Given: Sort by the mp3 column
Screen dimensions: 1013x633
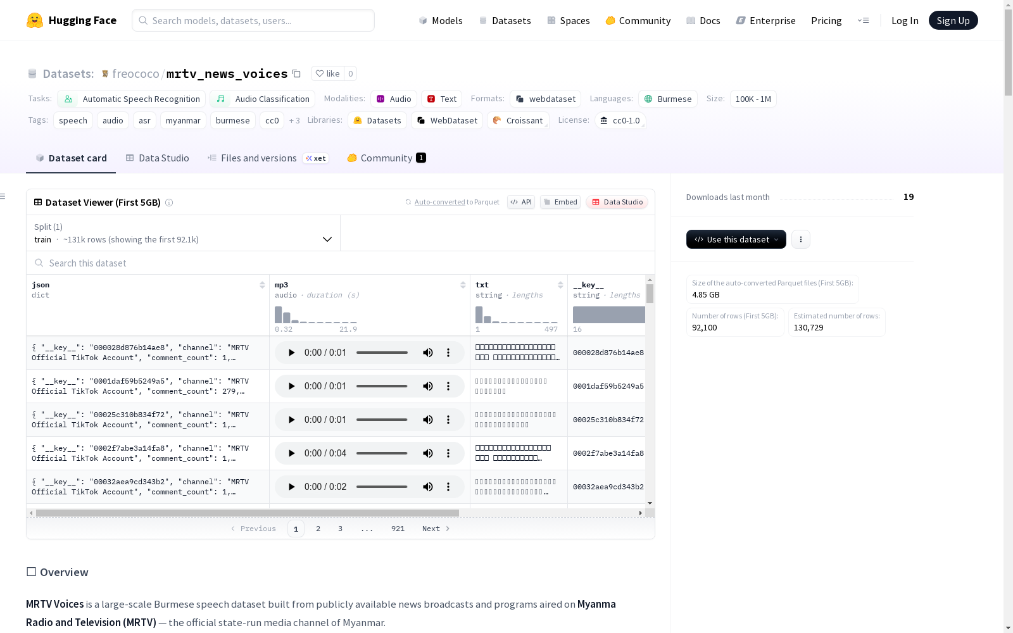Looking at the screenshot, I should pos(463,285).
